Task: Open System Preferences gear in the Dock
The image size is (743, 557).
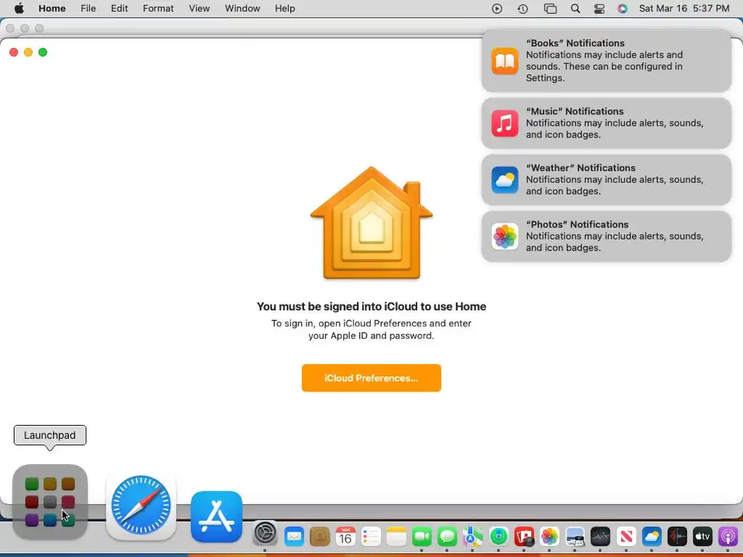Action: coord(265,534)
